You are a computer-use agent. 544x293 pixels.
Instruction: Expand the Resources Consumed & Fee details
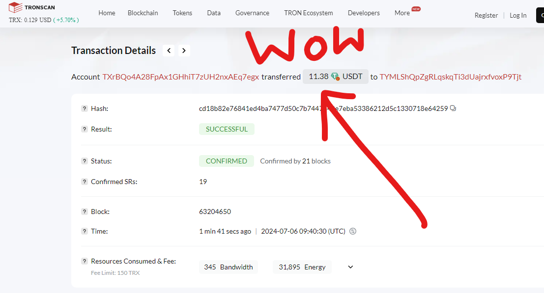click(350, 267)
